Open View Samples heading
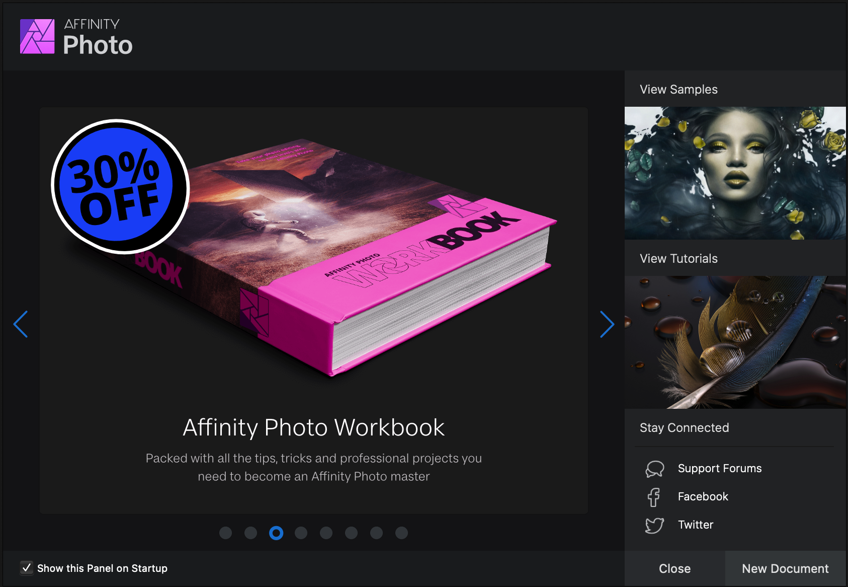 pos(679,90)
